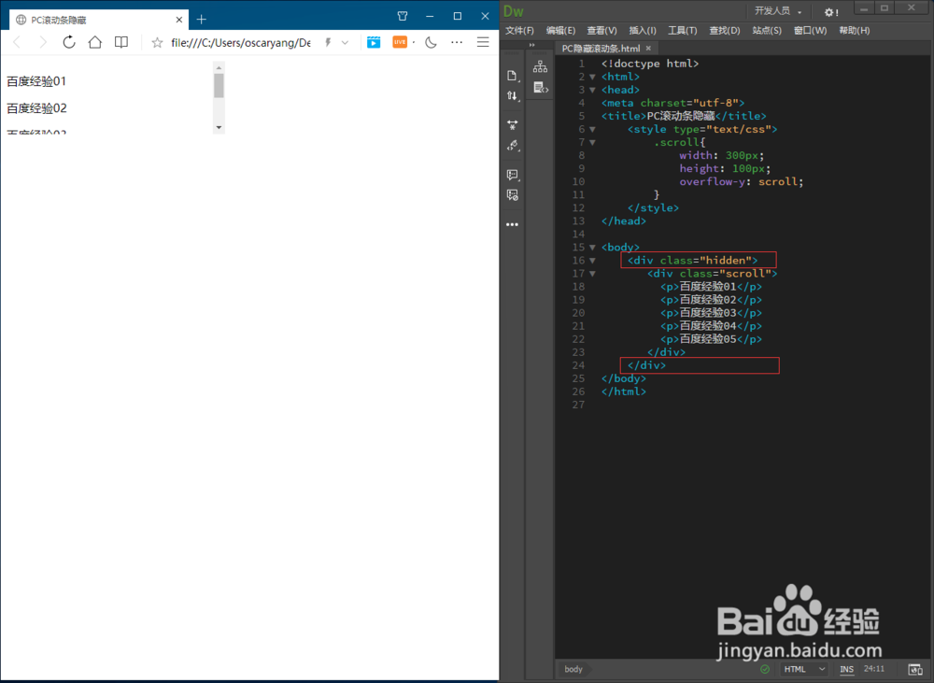Collapse the head tag on line 3
The image size is (934, 683).
click(592, 90)
